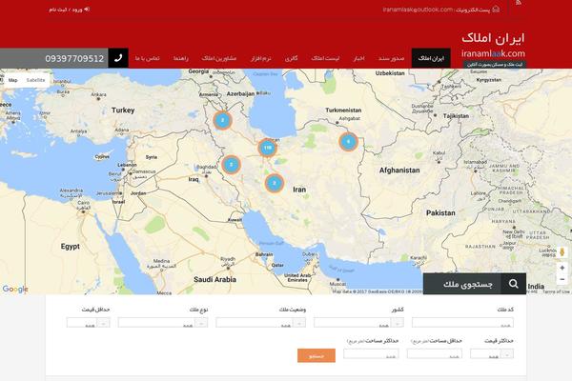Click the Terms of Use map link
The width and height of the screenshot is (572, 381).
click(556, 291)
